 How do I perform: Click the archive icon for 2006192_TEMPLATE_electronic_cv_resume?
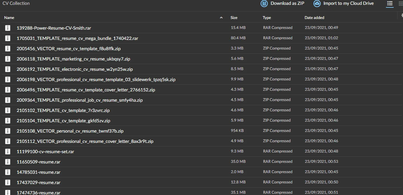pos(8,69)
